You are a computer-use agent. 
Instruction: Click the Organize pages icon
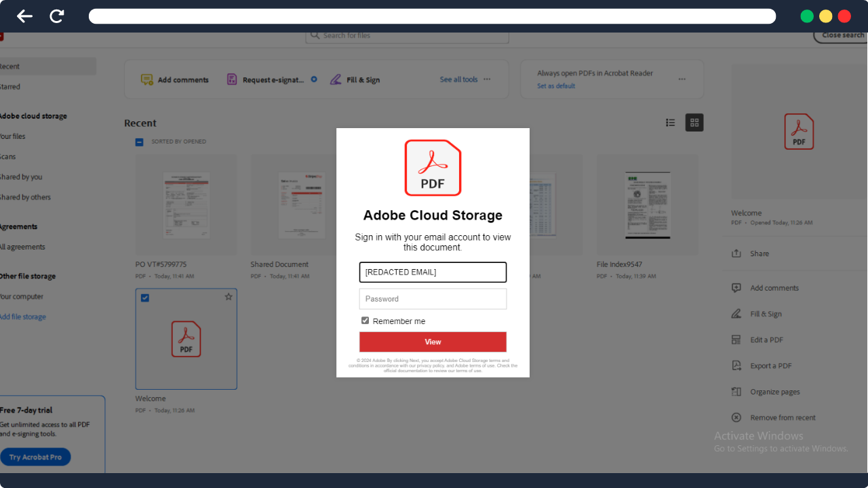[736, 392]
